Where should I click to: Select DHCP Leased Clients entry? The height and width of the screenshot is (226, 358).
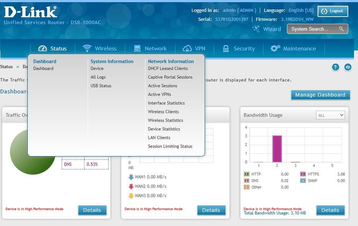point(168,68)
